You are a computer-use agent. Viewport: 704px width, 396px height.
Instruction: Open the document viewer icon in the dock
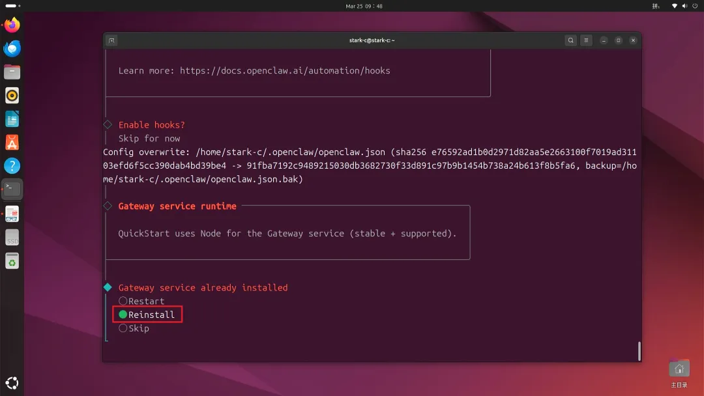coord(12,214)
